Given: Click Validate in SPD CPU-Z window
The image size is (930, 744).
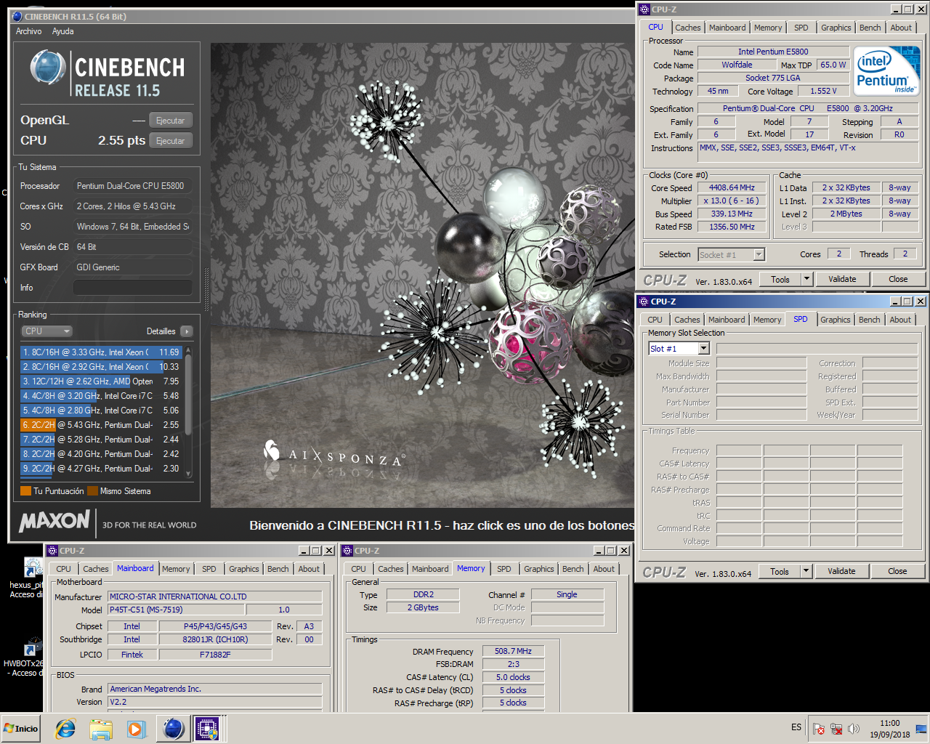Looking at the screenshot, I should click(841, 571).
